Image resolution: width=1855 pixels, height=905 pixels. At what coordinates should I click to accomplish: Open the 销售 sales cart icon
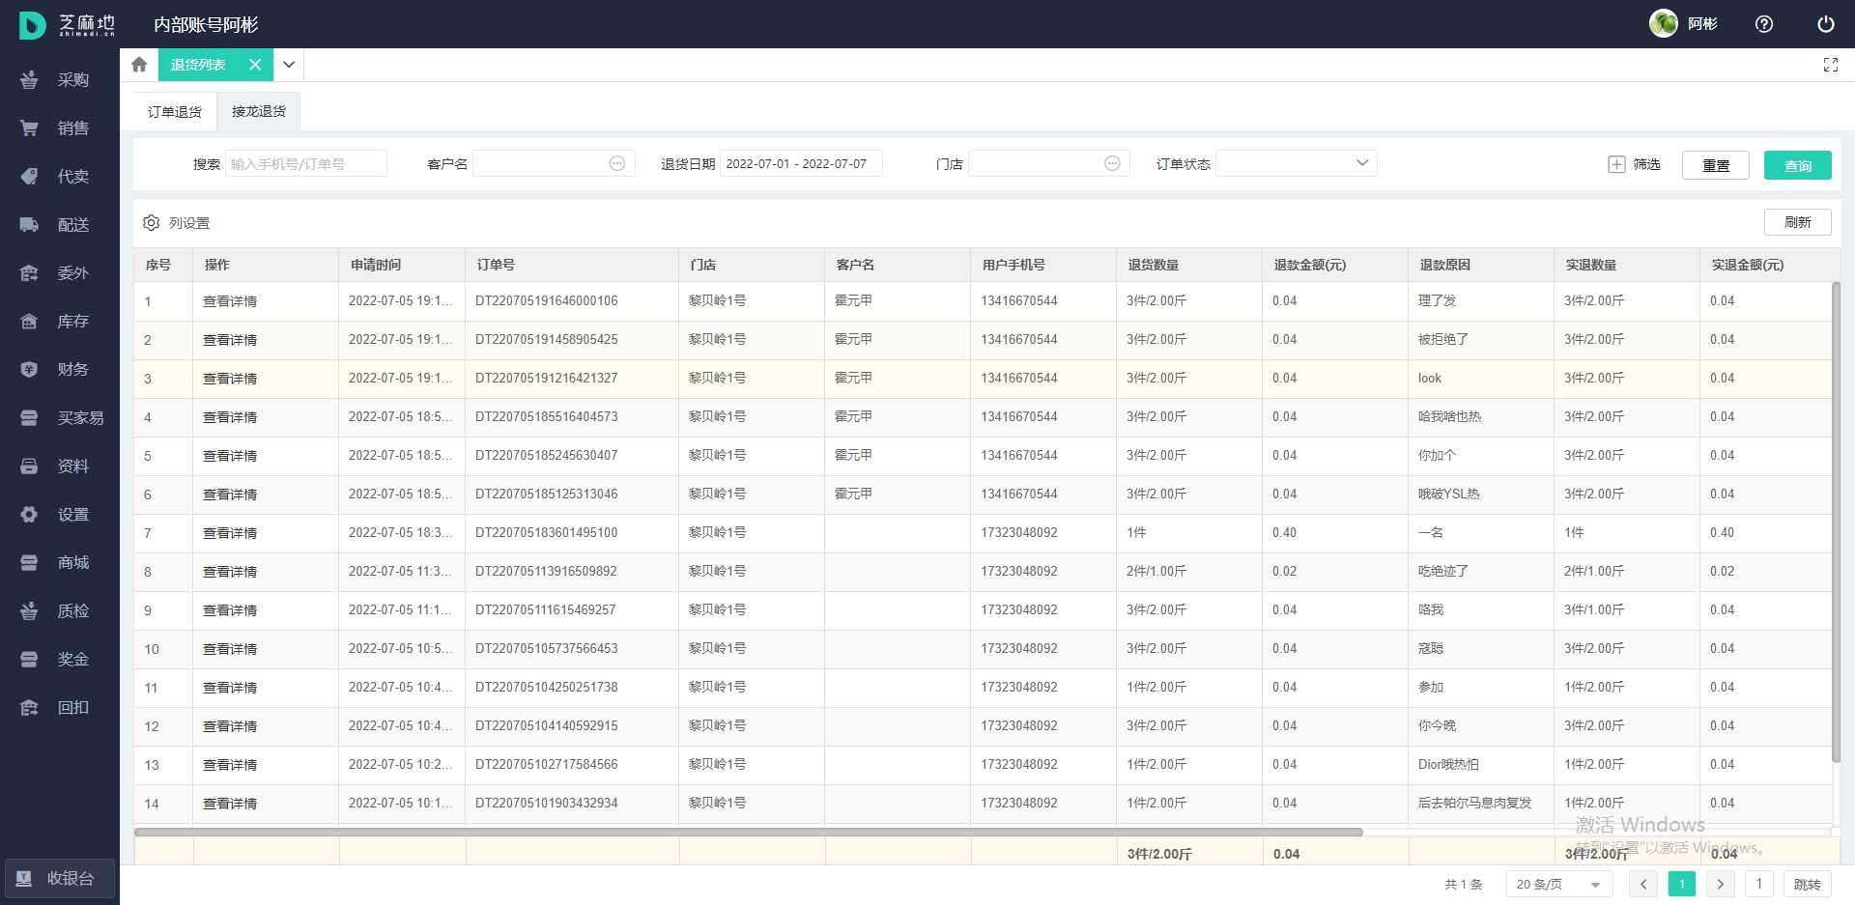29,128
